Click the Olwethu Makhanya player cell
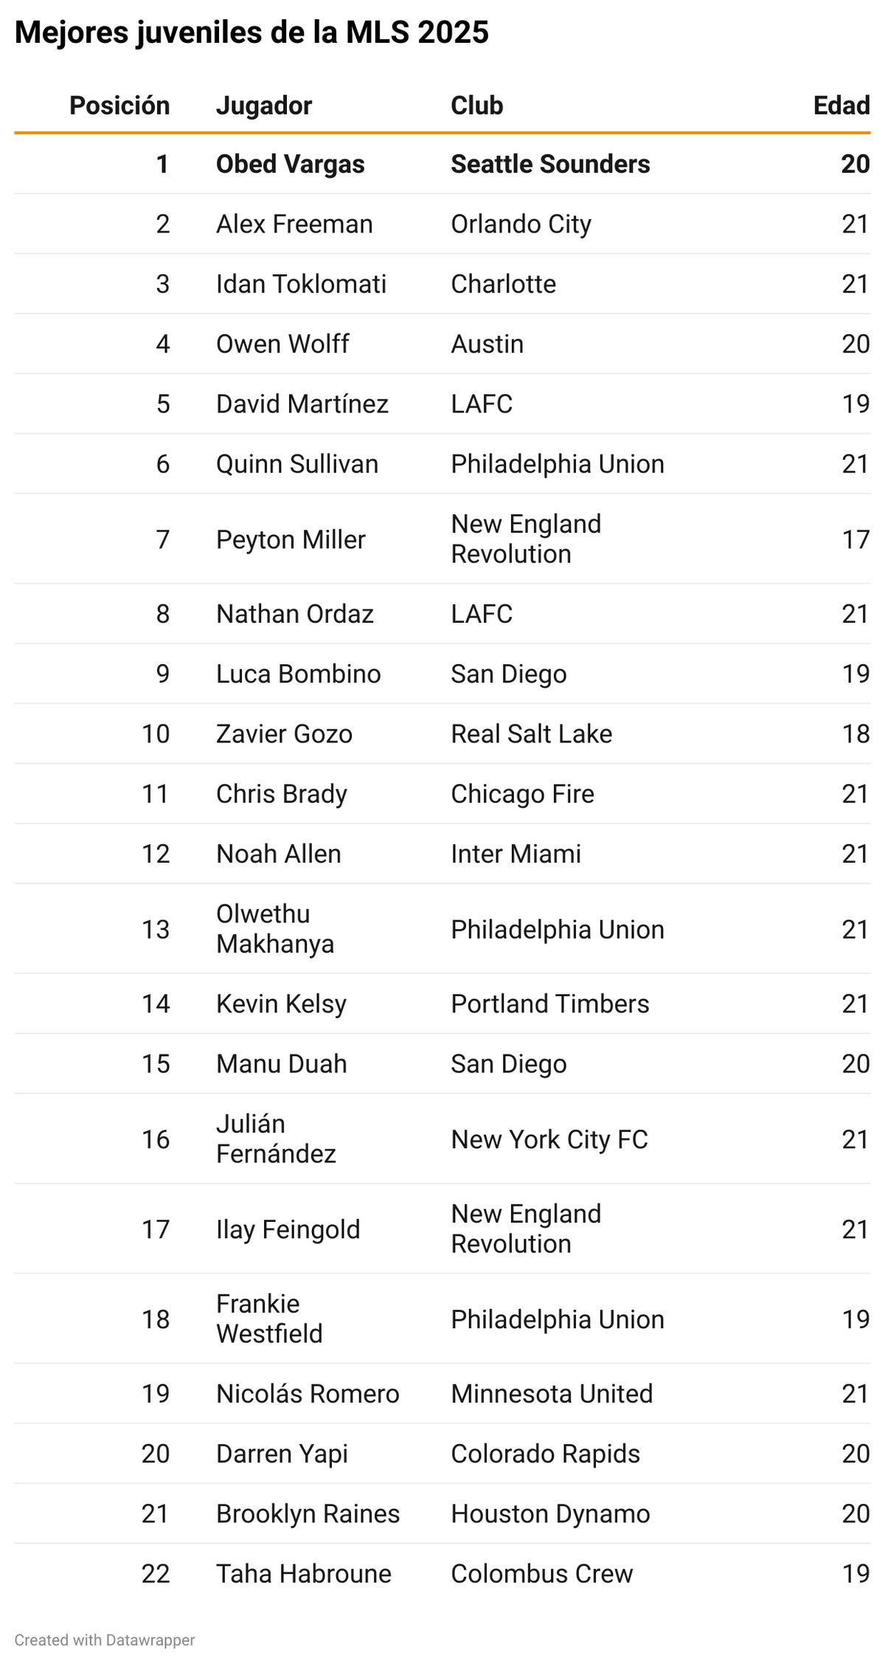885x1664 pixels. click(x=275, y=929)
